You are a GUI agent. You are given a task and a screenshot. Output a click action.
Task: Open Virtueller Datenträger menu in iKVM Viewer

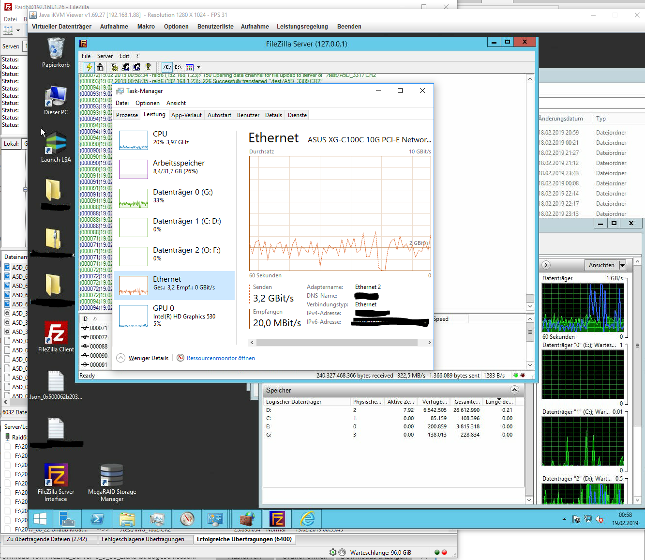pos(61,27)
